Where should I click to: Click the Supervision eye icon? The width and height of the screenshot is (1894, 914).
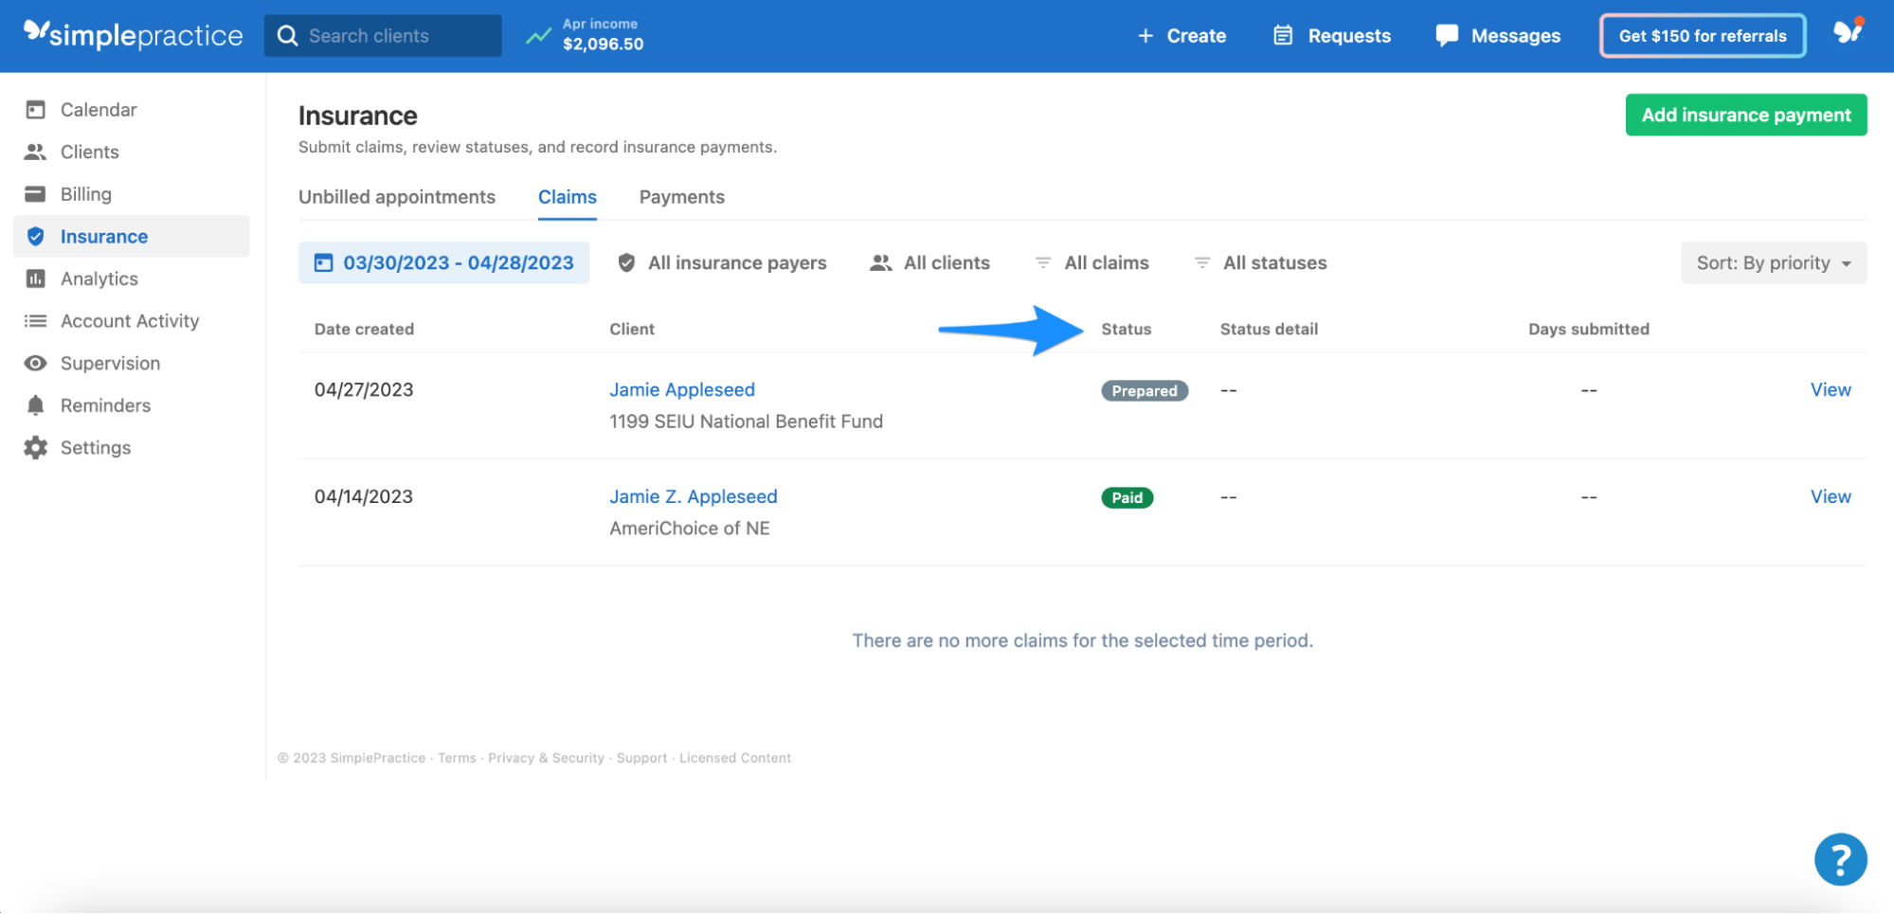click(36, 364)
